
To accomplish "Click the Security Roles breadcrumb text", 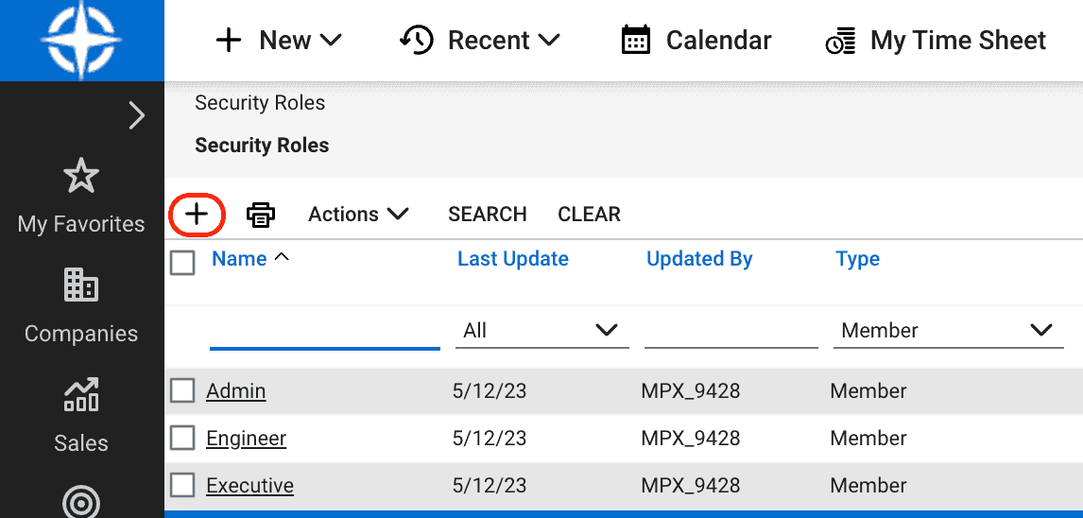I will click(260, 103).
